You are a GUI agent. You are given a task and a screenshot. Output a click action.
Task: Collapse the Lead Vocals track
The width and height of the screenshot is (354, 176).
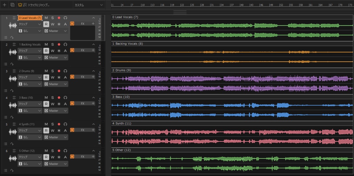click(93, 18)
